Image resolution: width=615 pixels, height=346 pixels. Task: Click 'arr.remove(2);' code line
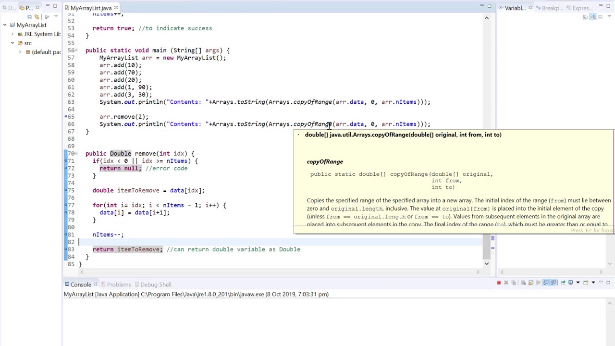[x=124, y=117]
